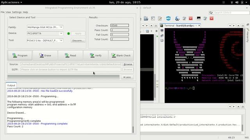Click the Erase device button
Screen dimensions: 250x140
[x=45, y=55]
